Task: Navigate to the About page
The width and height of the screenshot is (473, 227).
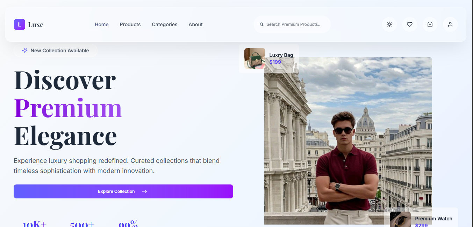Action: pos(195,24)
